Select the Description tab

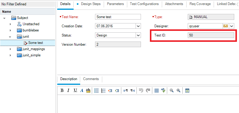pos(69,79)
